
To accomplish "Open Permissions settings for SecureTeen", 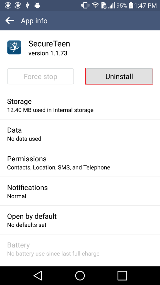I will tap(80, 163).
